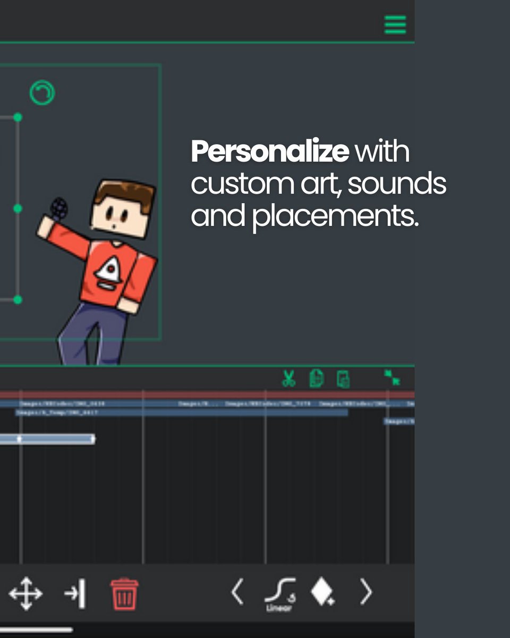Open the Linear easing curve option
The width and height of the screenshot is (510, 638).
(x=280, y=595)
